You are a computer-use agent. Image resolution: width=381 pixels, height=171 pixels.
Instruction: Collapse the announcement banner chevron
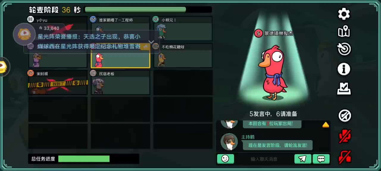click(151, 42)
